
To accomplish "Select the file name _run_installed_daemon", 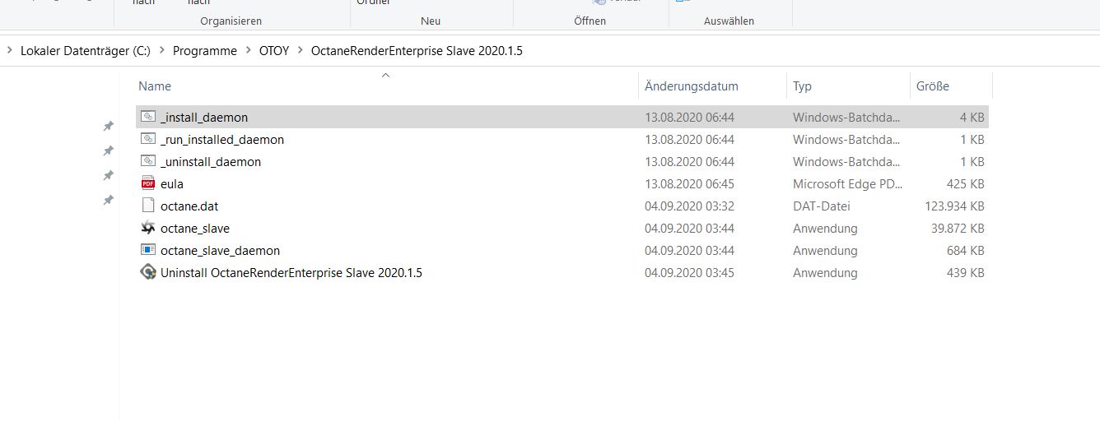I will pos(222,140).
